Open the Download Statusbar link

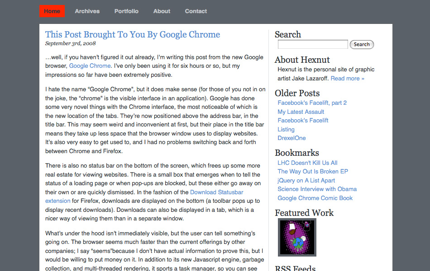(x=217, y=192)
